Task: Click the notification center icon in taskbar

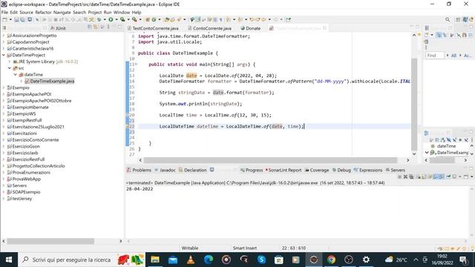Action: tap(463, 260)
